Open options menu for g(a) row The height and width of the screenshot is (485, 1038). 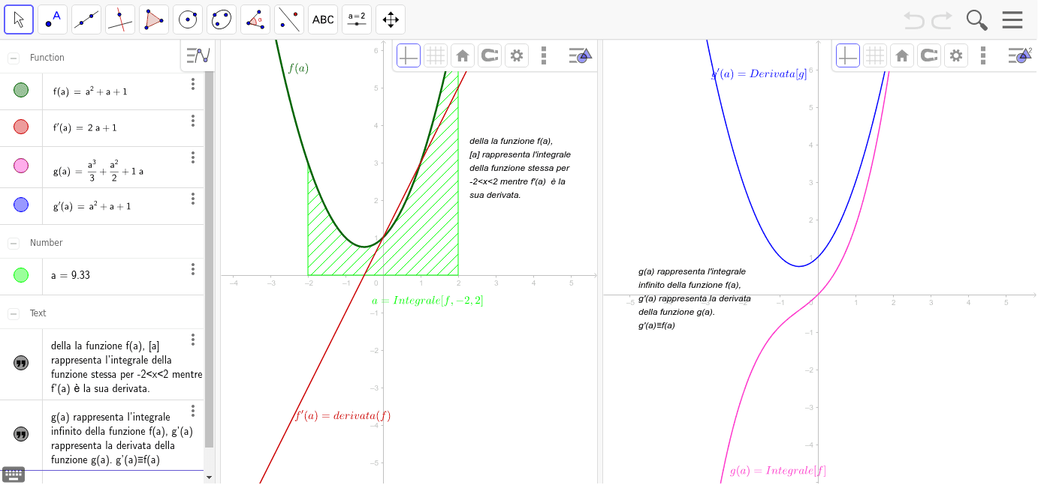point(193,157)
